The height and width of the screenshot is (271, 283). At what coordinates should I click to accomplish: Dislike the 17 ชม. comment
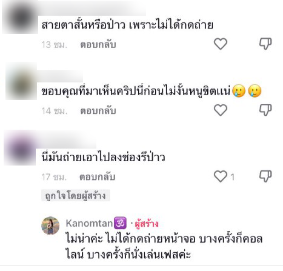coord(265,176)
